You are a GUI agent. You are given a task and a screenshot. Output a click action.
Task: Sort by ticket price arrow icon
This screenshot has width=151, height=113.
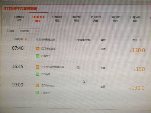[140, 40]
